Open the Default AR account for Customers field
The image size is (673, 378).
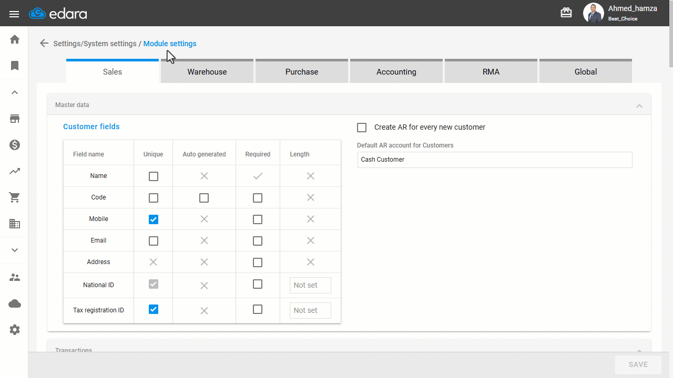(495, 160)
